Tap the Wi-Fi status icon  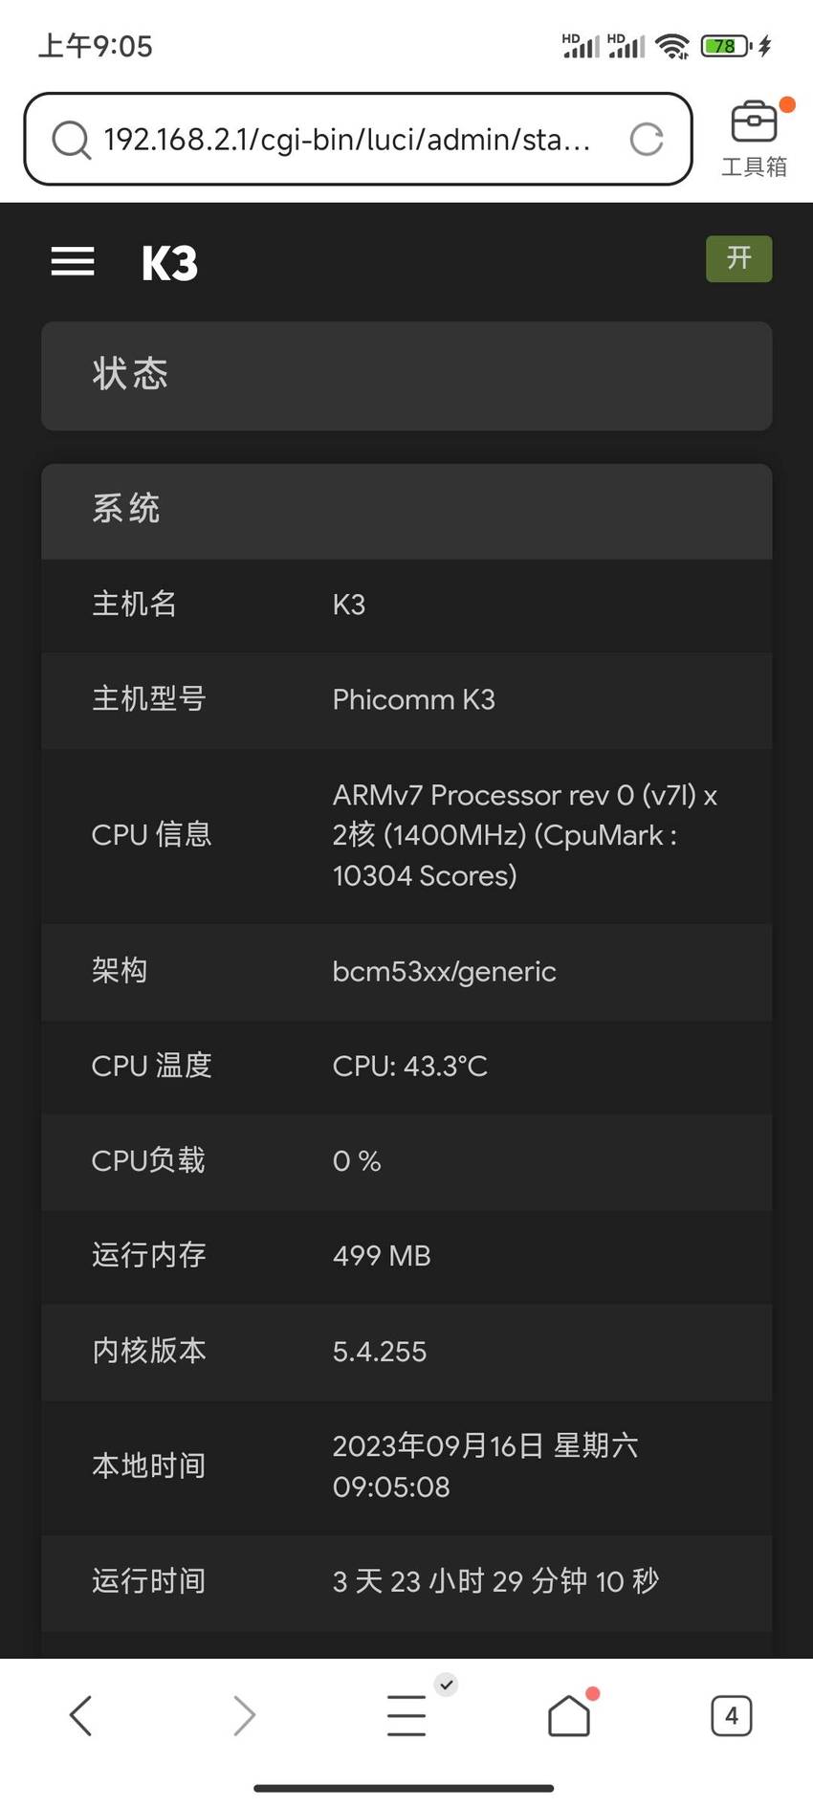[x=673, y=46]
